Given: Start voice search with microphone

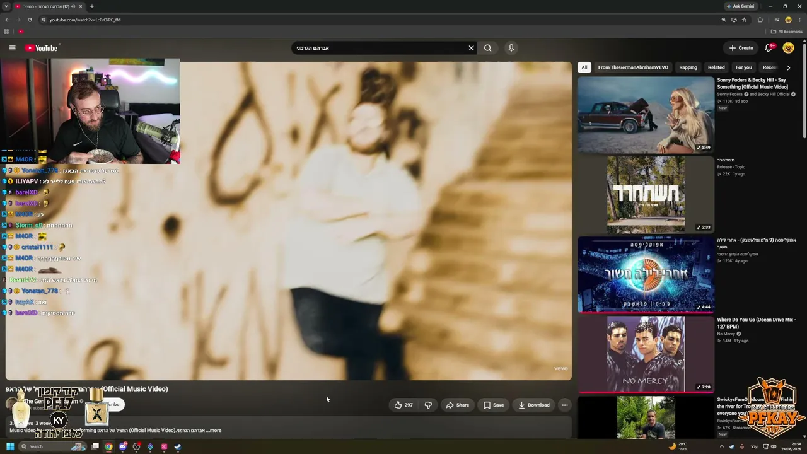Looking at the screenshot, I should point(511,48).
